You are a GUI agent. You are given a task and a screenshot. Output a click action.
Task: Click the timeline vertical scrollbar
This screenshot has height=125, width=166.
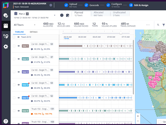pyautogui.click(x=133, y=67)
